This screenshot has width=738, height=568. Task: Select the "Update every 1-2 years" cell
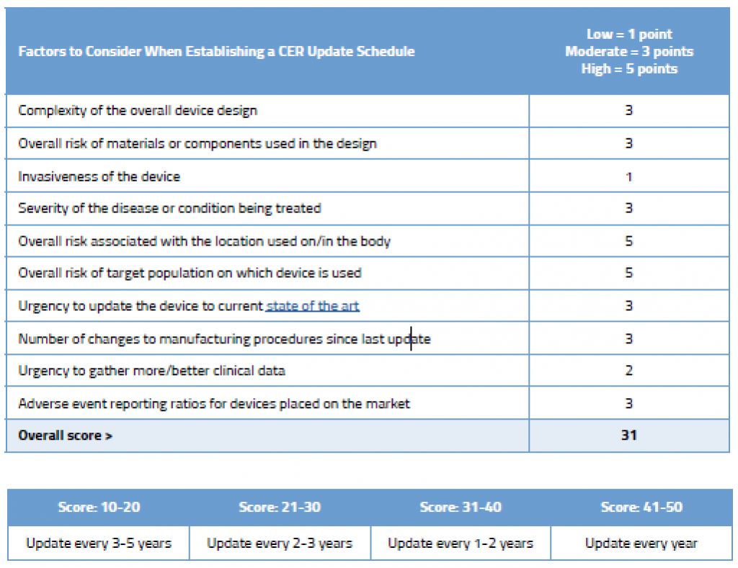461,544
